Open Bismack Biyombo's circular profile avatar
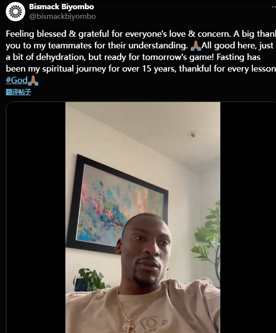Viewport: 276px width, 333px height. (x=15, y=12)
